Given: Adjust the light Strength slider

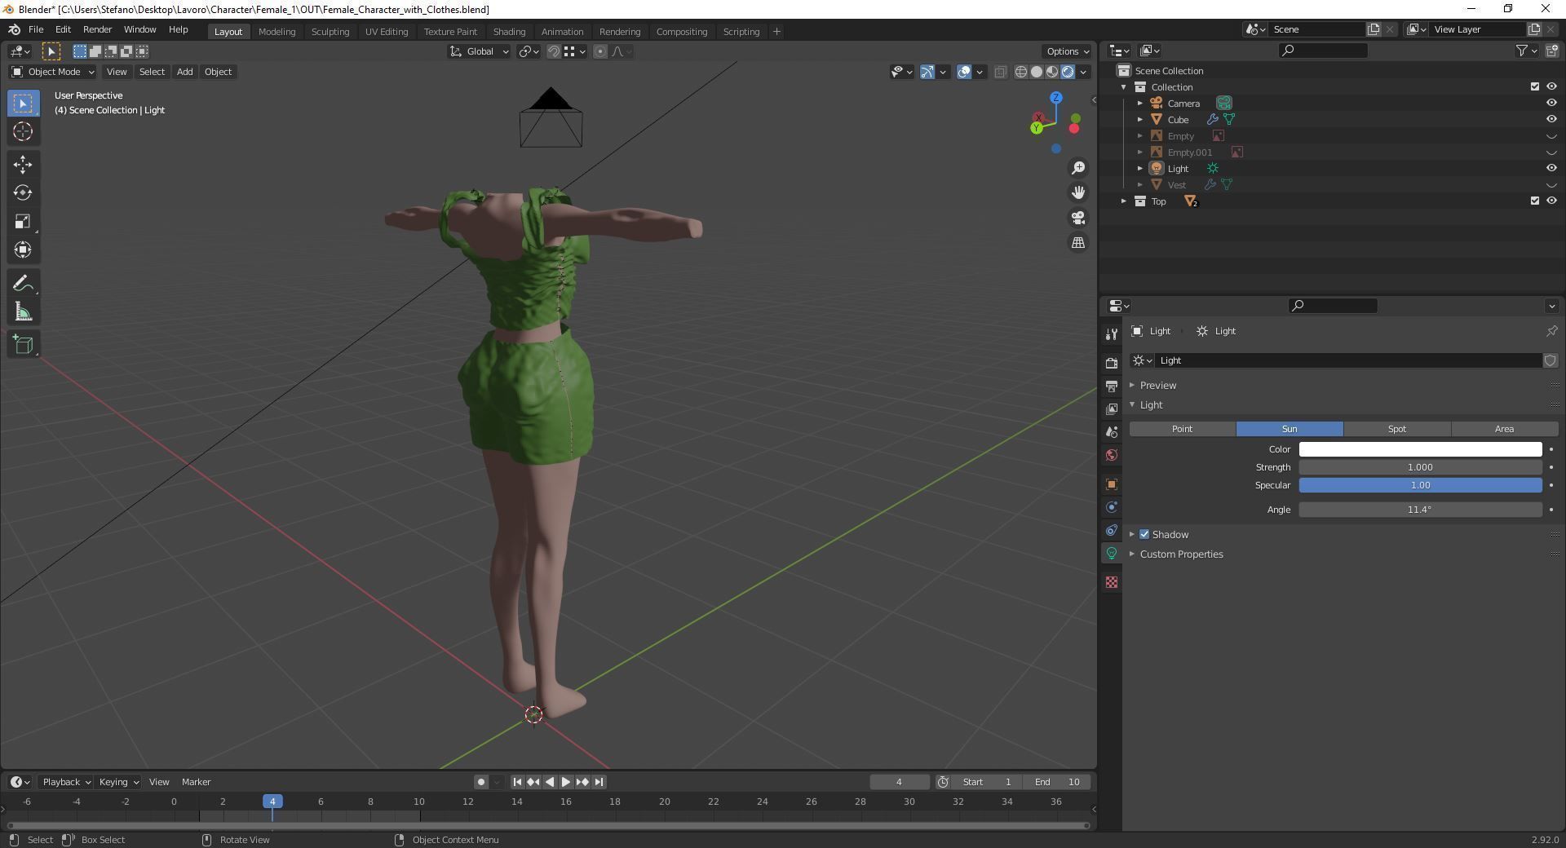Looking at the screenshot, I should [1420, 467].
